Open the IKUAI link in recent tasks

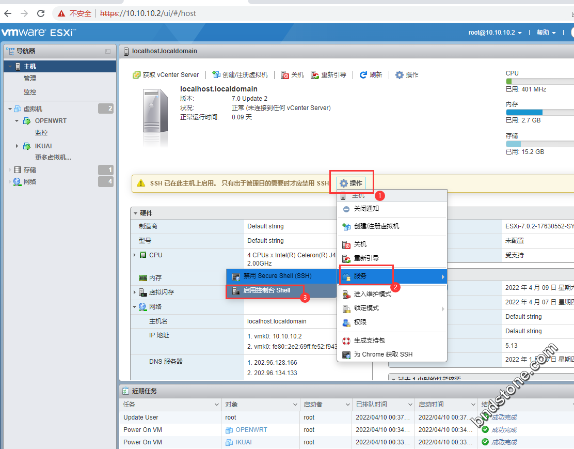point(244,442)
